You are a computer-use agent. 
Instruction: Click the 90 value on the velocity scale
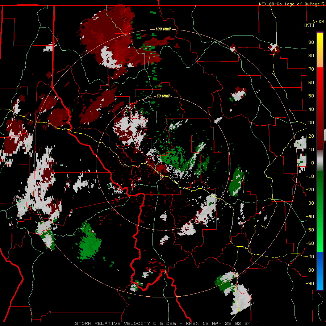pos(311,42)
